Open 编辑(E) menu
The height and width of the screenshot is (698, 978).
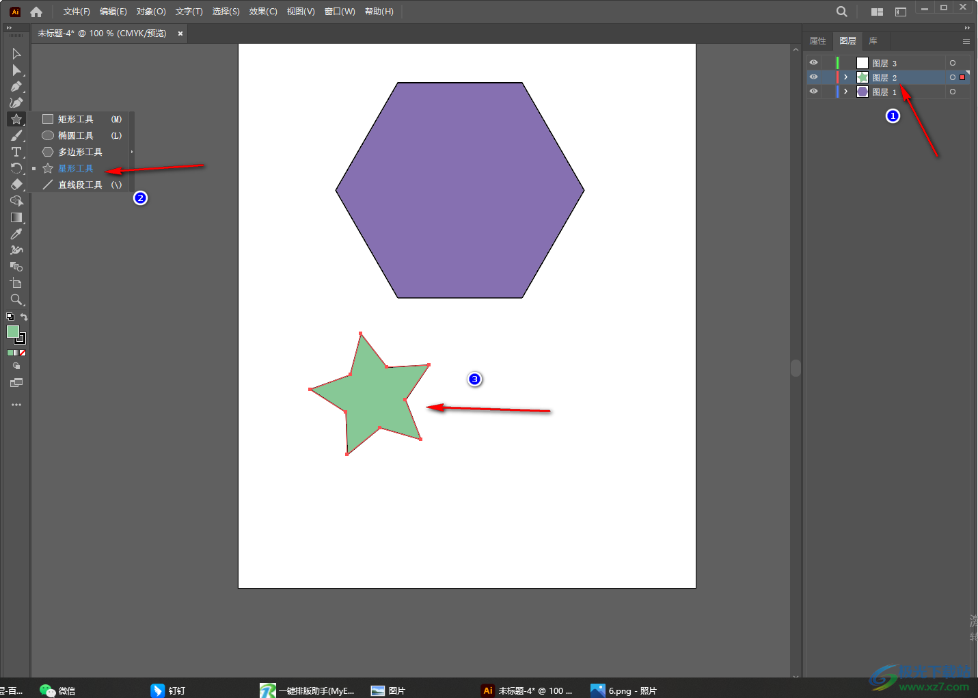tap(113, 12)
